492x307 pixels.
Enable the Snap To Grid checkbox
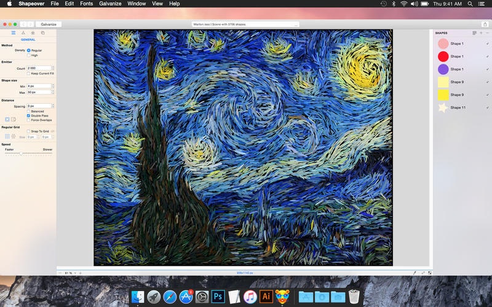[28, 131]
